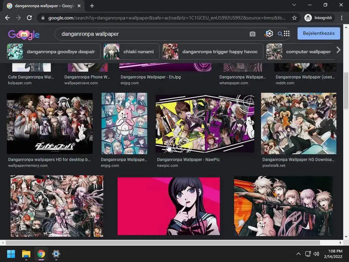Click the Google doodle logo

(24, 34)
